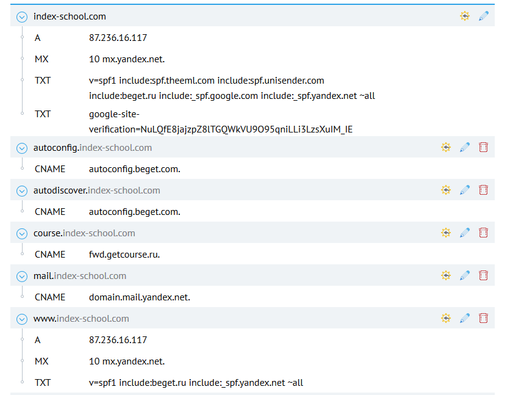510x395 pixels.
Task: Click the google-site-verification TXT record value
Action: click(220, 121)
